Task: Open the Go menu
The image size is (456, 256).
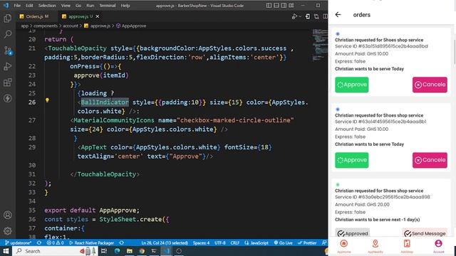Action: [78, 6]
